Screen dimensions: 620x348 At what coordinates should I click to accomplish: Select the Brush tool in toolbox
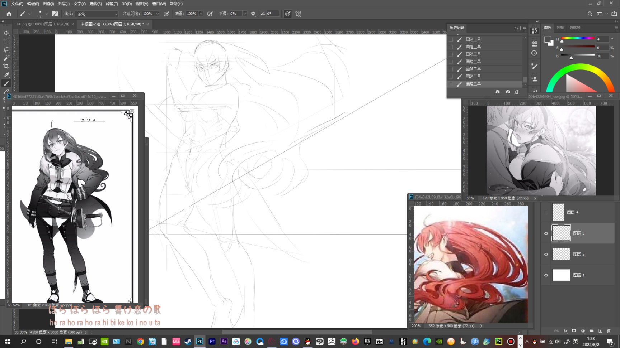coord(6,83)
